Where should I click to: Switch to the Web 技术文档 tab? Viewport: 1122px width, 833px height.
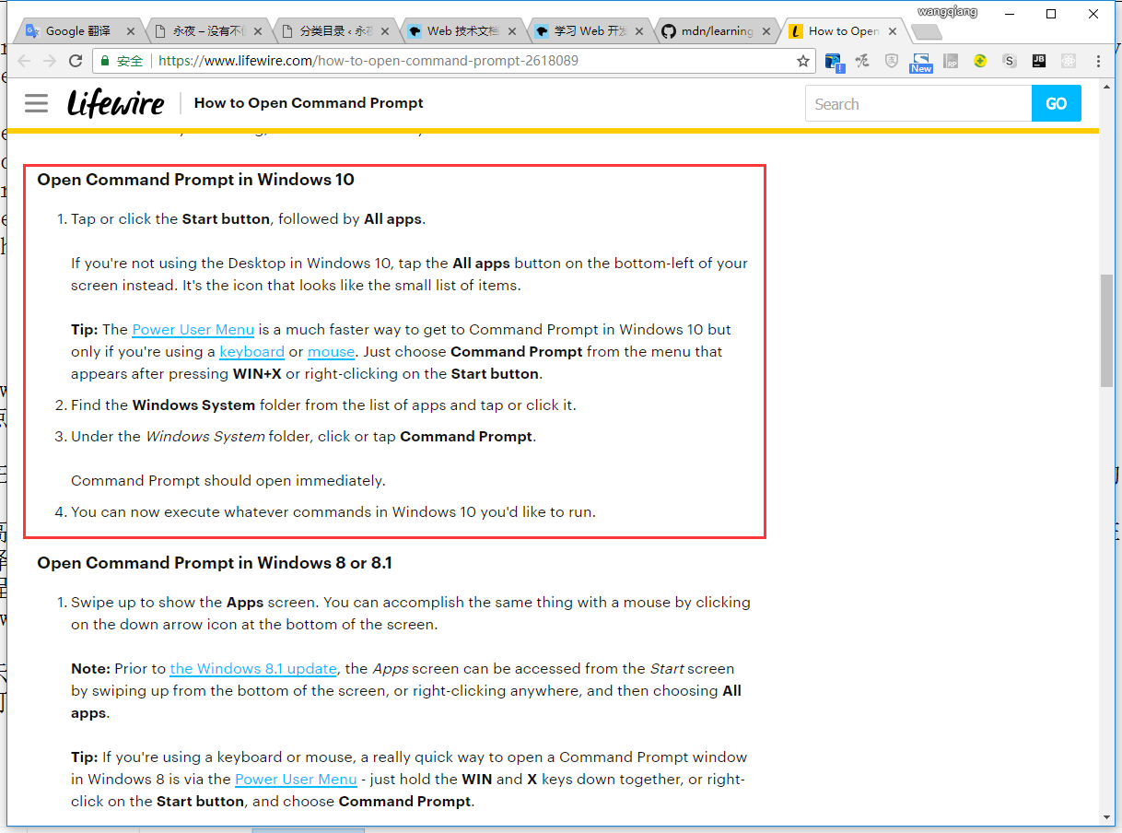(x=462, y=31)
